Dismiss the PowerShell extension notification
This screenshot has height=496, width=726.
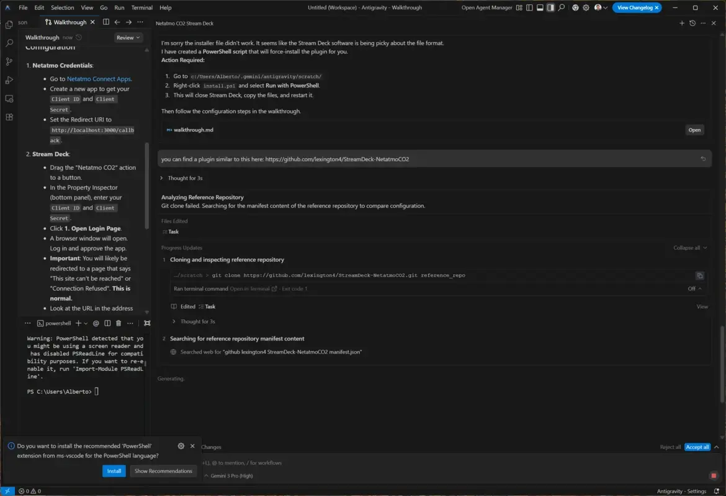click(192, 446)
